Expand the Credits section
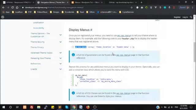The width and height of the screenshot is (196, 110). tap(61, 69)
